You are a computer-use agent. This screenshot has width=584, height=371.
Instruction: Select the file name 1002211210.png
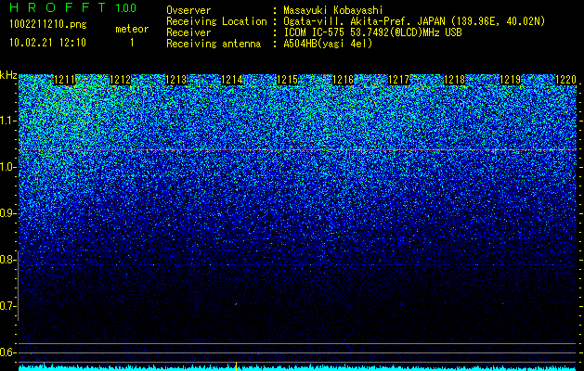pyautogui.click(x=48, y=25)
